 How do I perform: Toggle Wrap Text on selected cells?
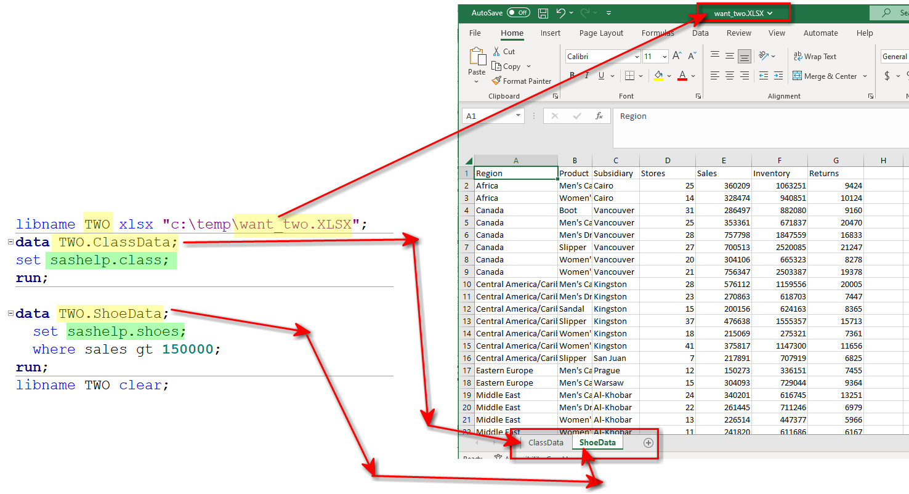coord(815,57)
